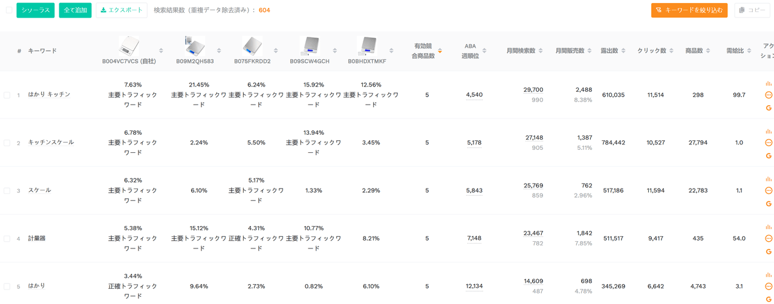The height and width of the screenshot is (304, 774).
Task: Open Google search icon for はかり row
Action: pos(769,299)
